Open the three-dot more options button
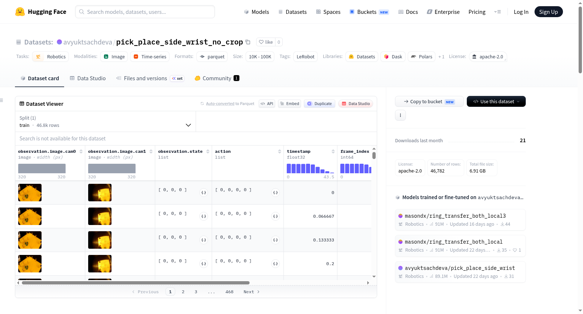 [400, 115]
